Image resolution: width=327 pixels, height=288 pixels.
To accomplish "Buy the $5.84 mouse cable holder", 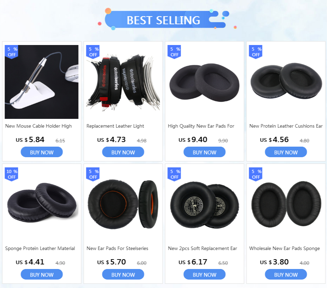I will coord(42,152).
